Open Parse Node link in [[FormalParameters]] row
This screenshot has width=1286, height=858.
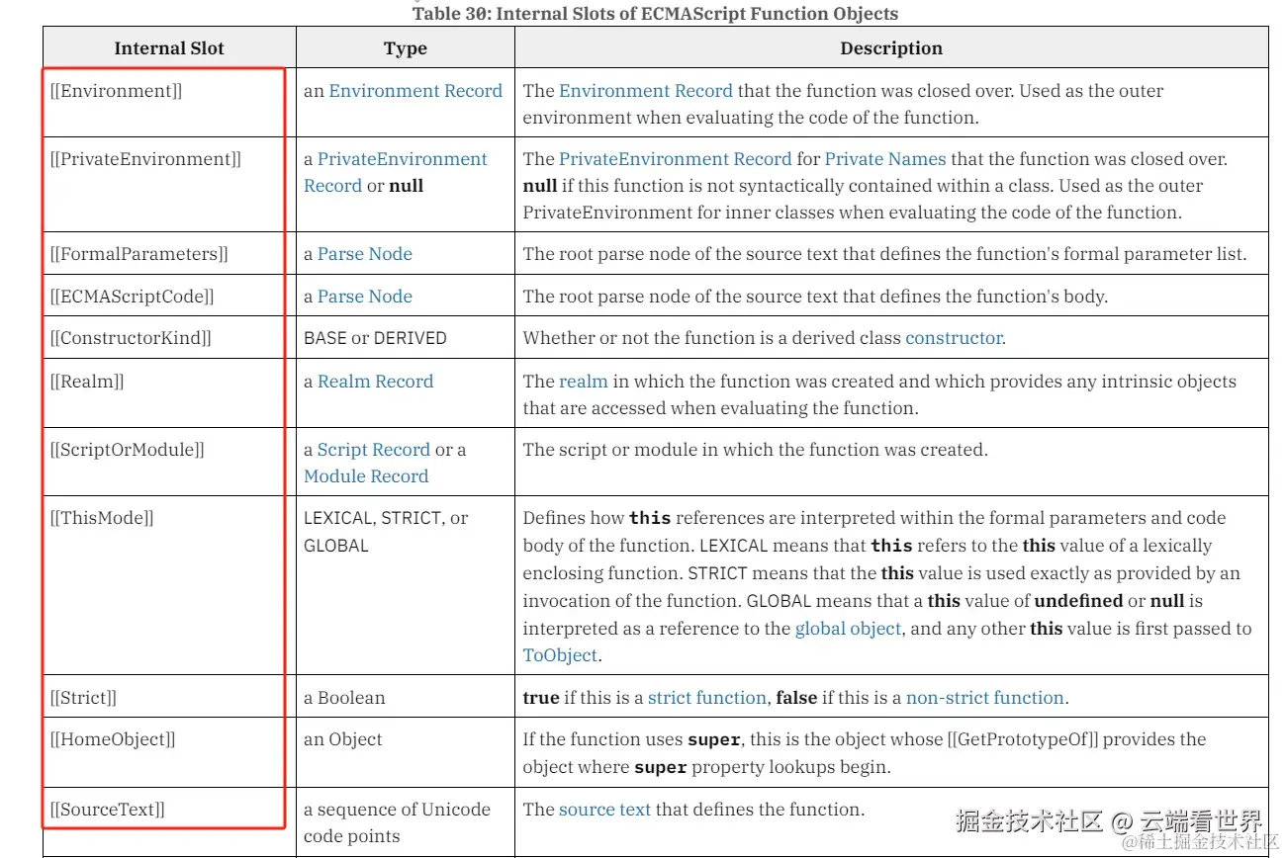365,254
